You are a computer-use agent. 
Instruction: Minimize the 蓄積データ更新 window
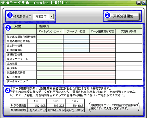(x=139, y=3)
